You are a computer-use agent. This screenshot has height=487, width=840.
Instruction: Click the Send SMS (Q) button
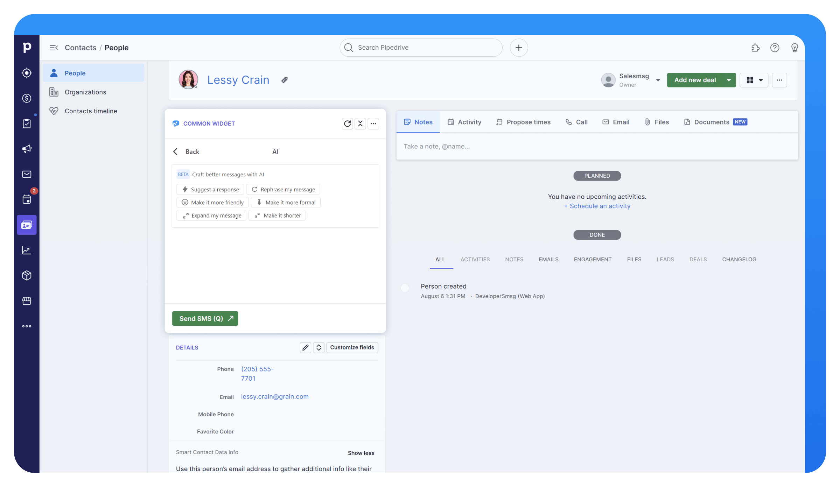205,319
